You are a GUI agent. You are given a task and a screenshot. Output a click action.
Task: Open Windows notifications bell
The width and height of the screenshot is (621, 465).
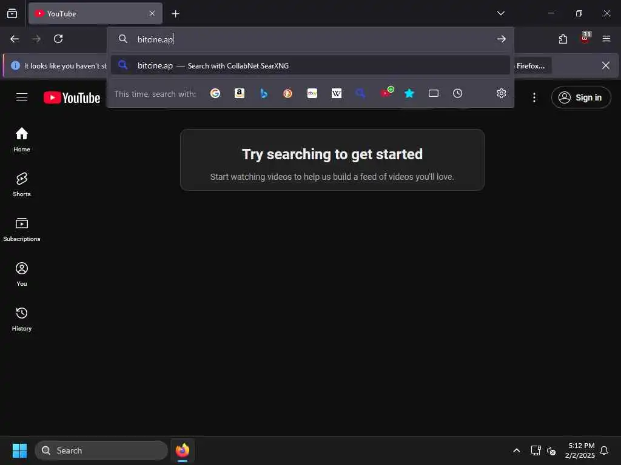(604, 450)
